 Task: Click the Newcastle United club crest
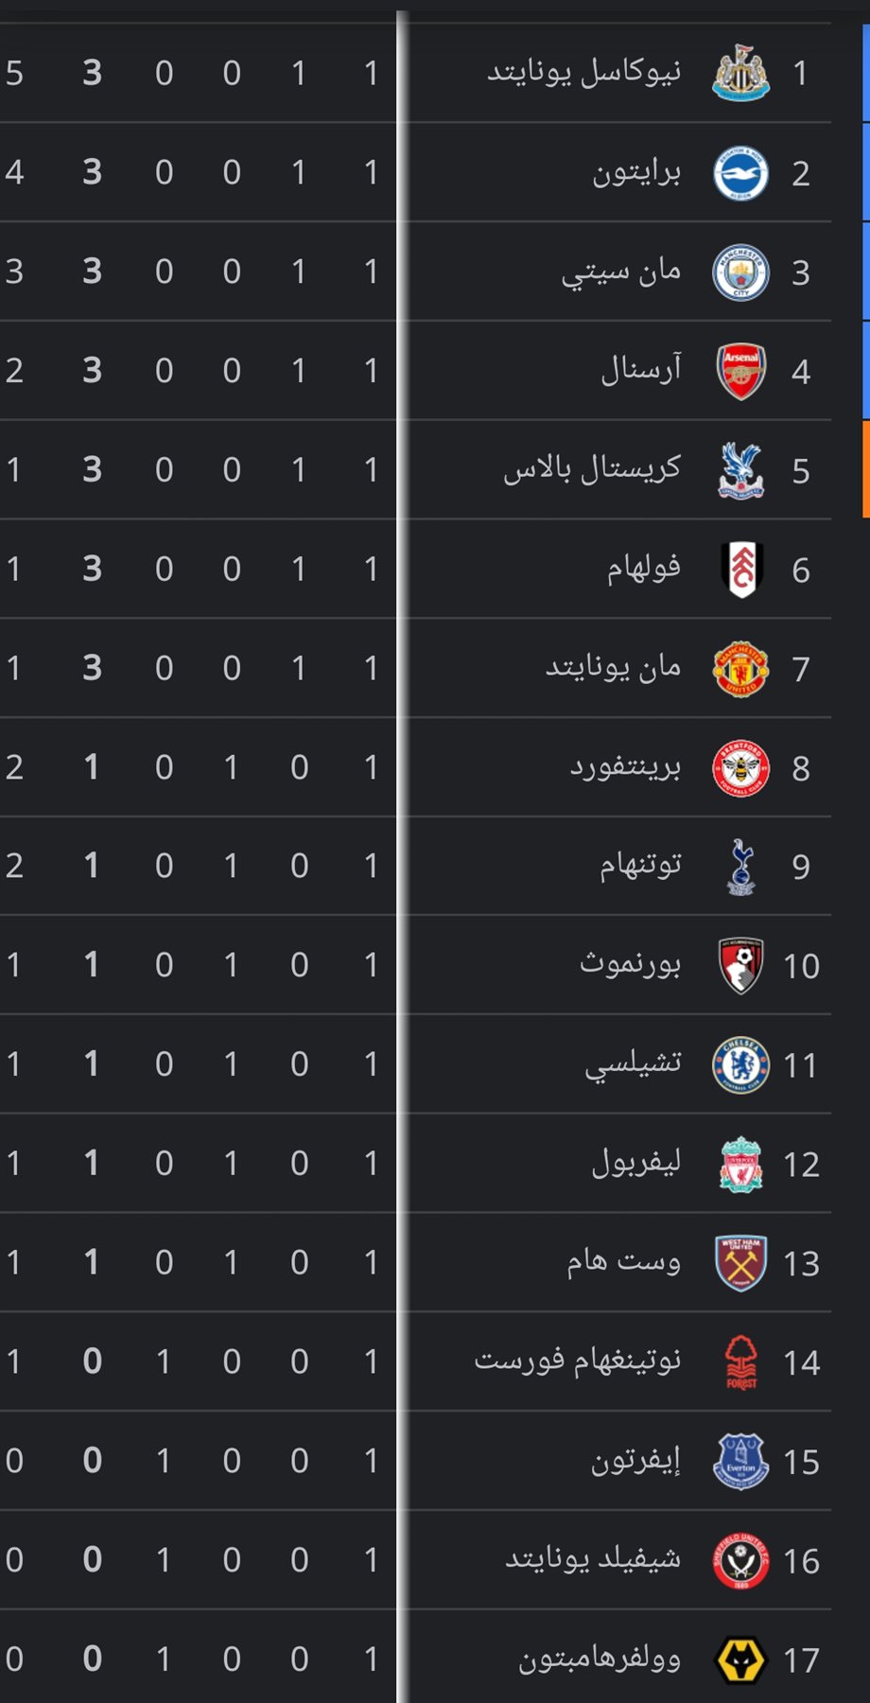click(x=740, y=73)
